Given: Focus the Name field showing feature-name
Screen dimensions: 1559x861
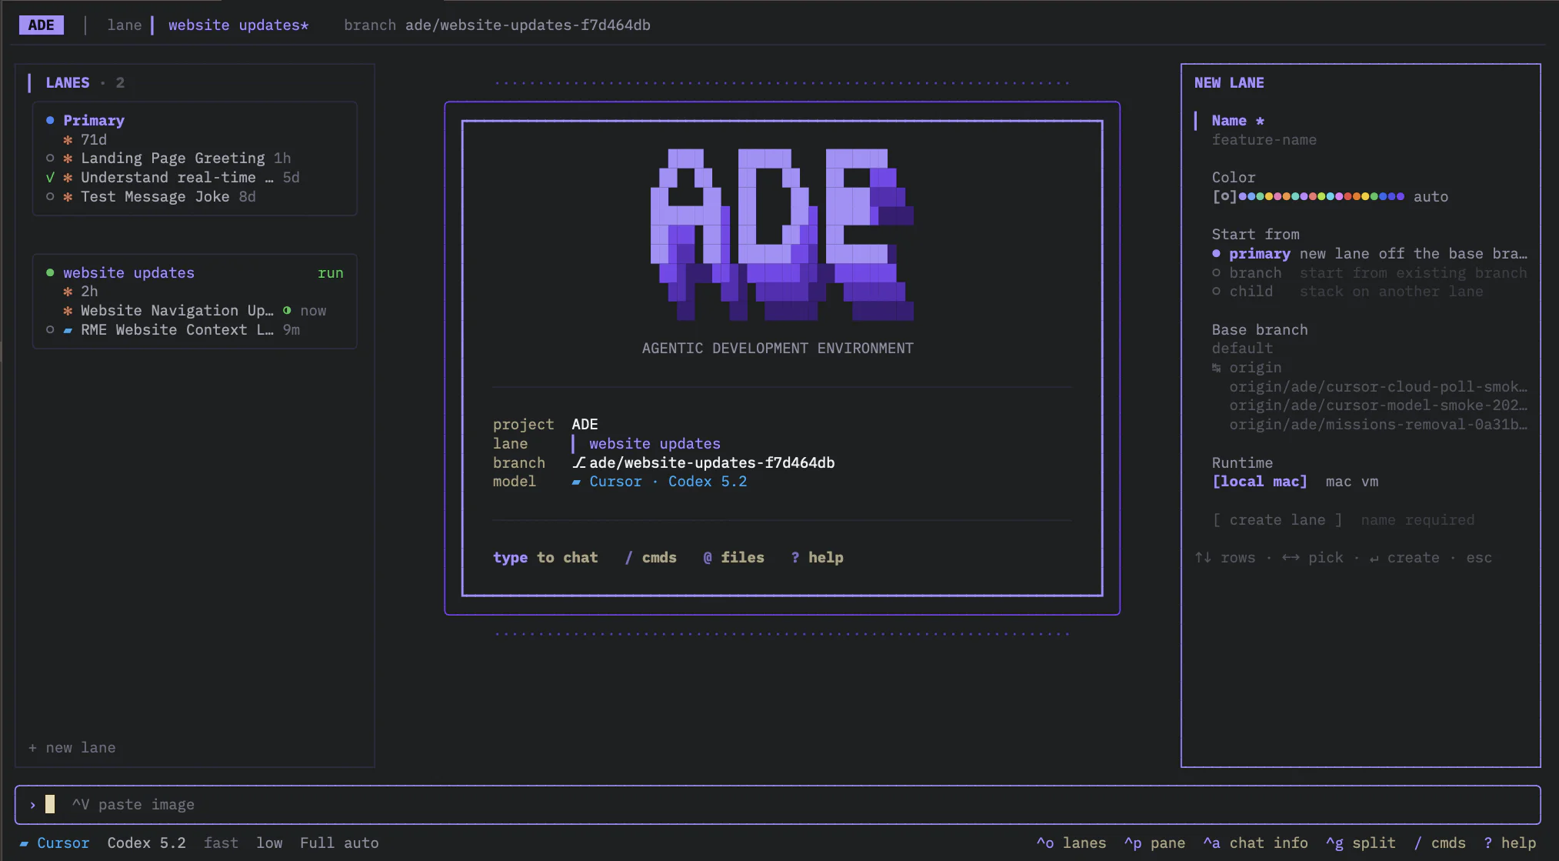Looking at the screenshot, I should click(x=1264, y=140).
